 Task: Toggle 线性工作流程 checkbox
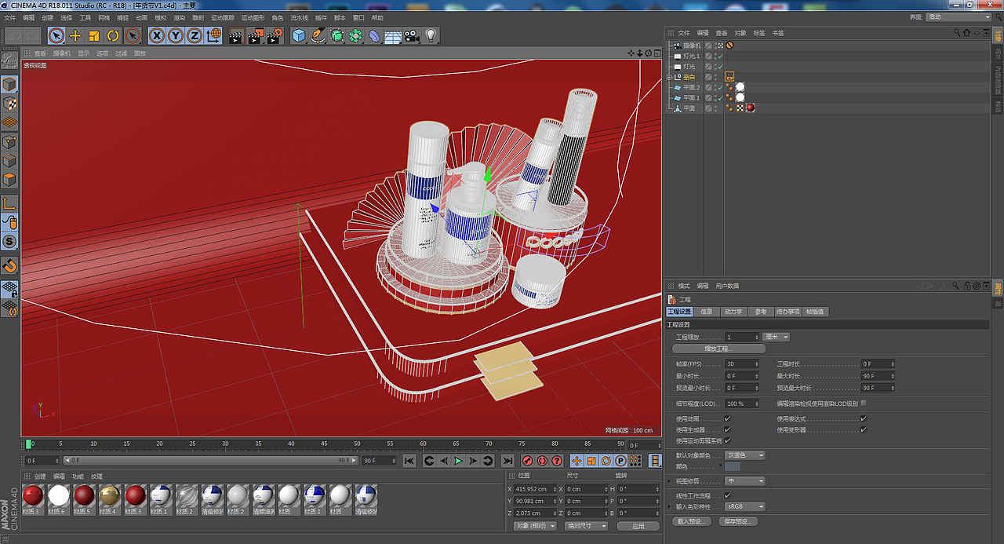[727, 495]
